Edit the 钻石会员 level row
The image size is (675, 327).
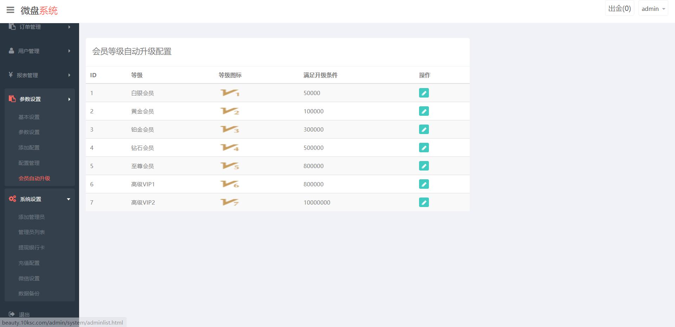424,148
